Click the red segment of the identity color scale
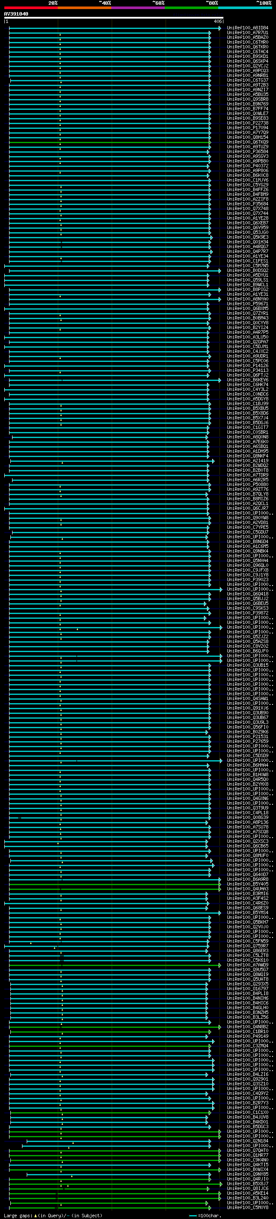 pos(31,8)
